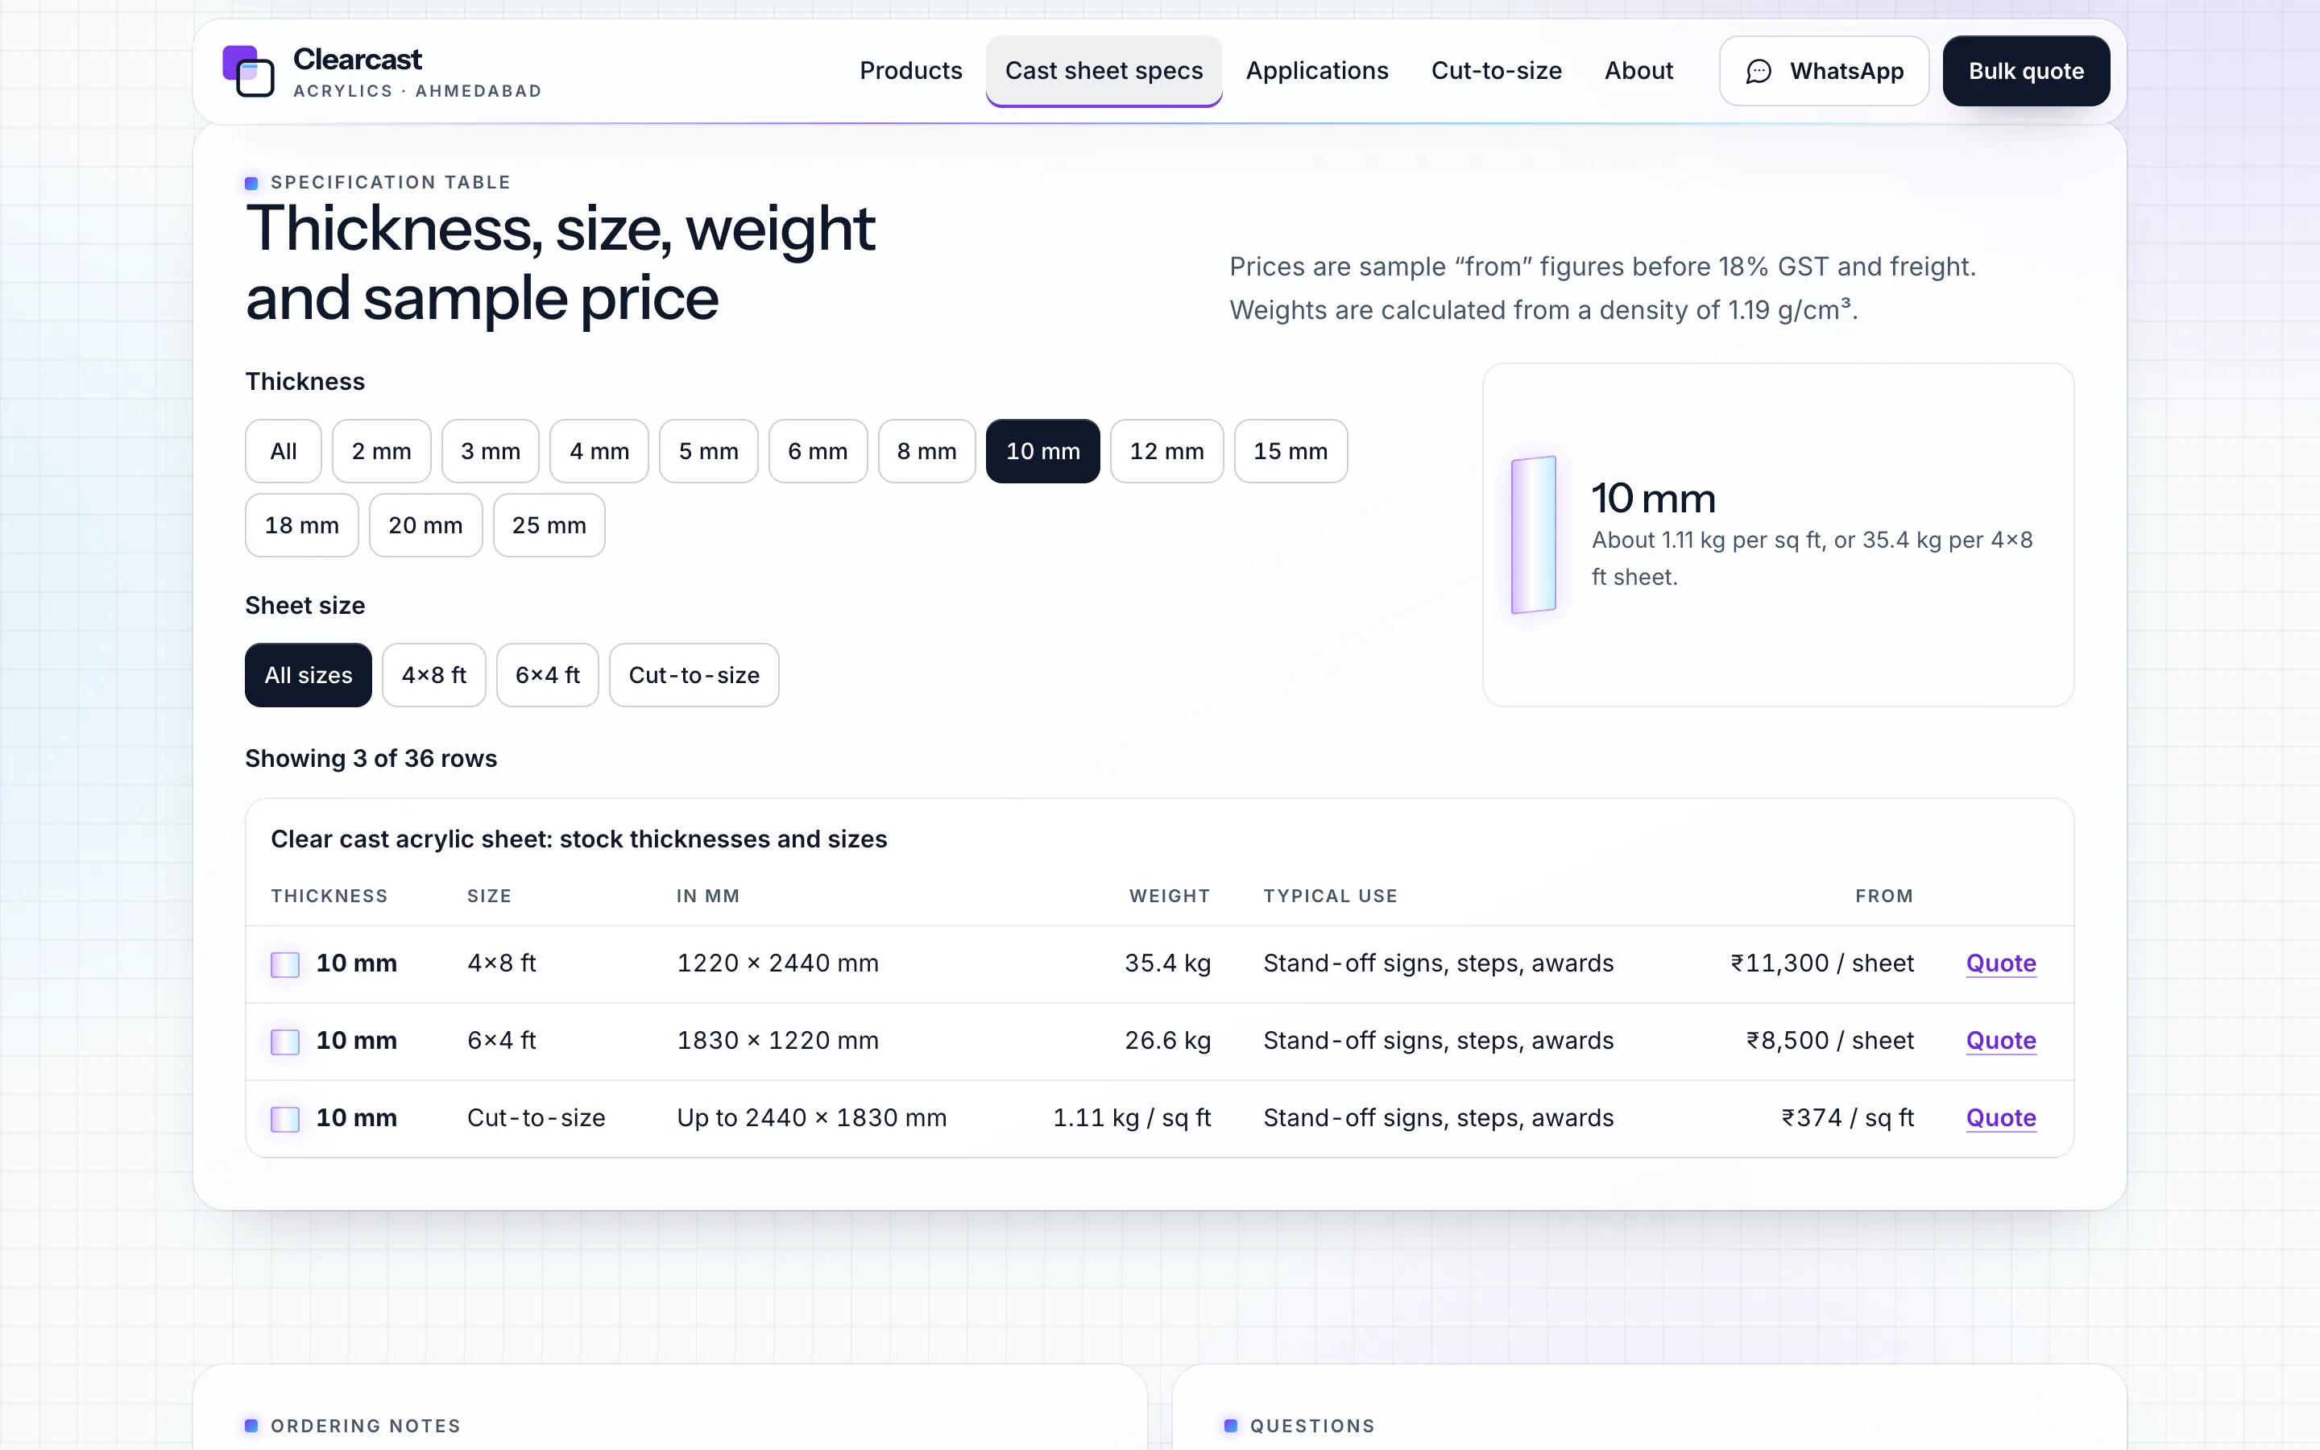
Task: Filter sheet size to 4×8 ft
Action: click(434, 675)
